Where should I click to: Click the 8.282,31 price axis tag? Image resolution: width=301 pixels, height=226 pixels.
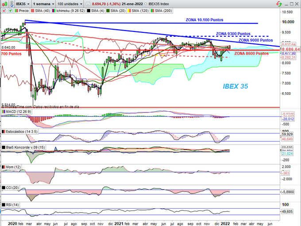point(289,57)
